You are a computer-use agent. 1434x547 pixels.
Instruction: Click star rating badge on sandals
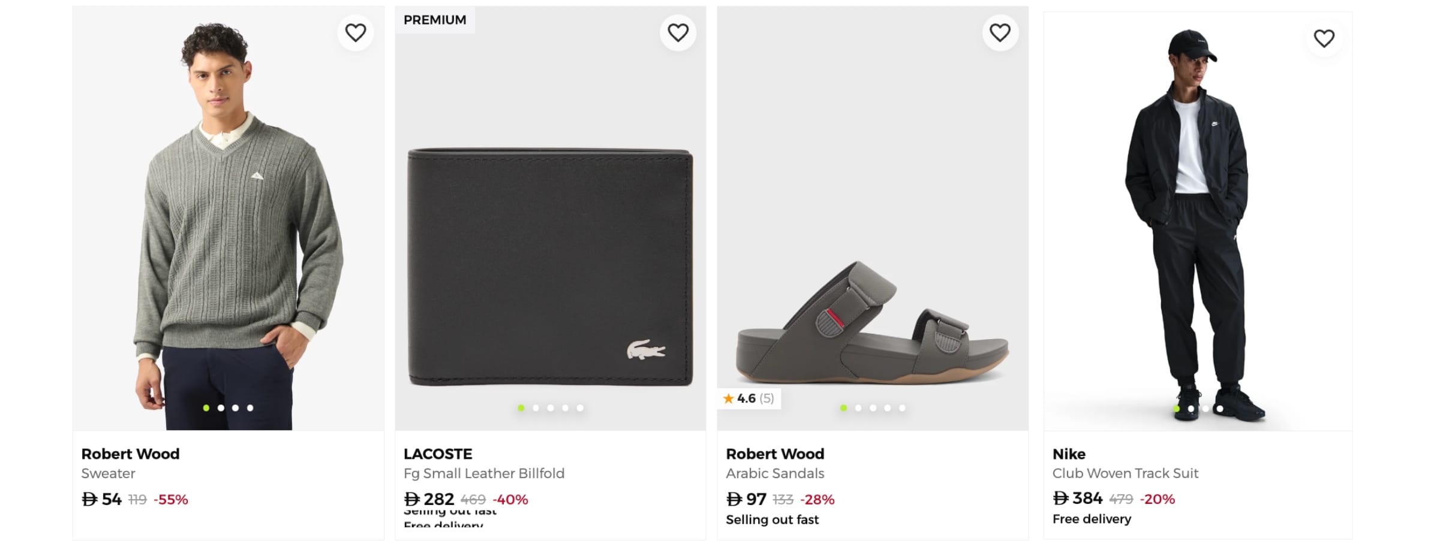point(748,398)
